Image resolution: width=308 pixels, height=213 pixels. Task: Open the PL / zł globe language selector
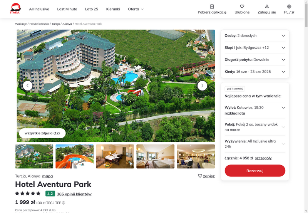tap(289, 7)
